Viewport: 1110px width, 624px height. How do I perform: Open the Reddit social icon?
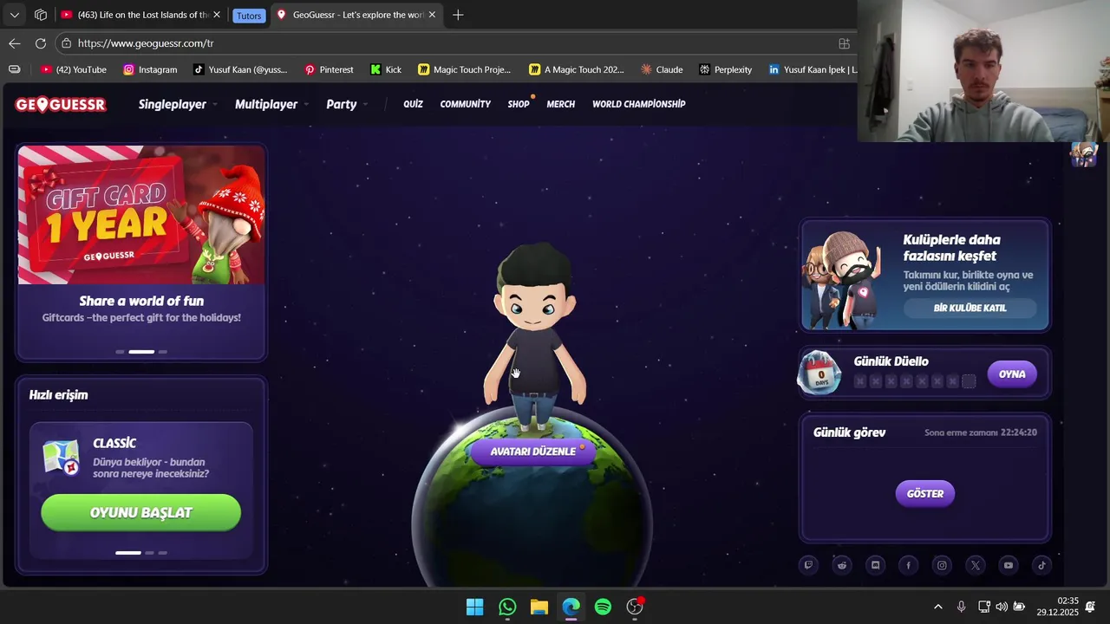[x=842, y=565]
